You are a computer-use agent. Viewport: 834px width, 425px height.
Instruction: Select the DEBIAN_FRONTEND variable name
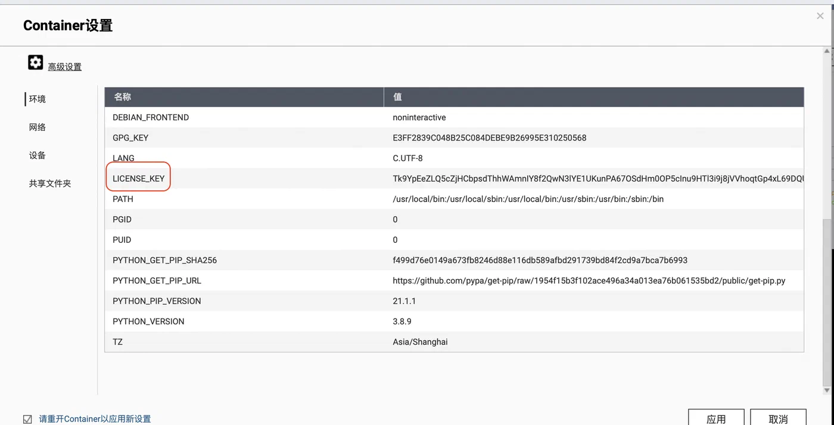[151, 117]
